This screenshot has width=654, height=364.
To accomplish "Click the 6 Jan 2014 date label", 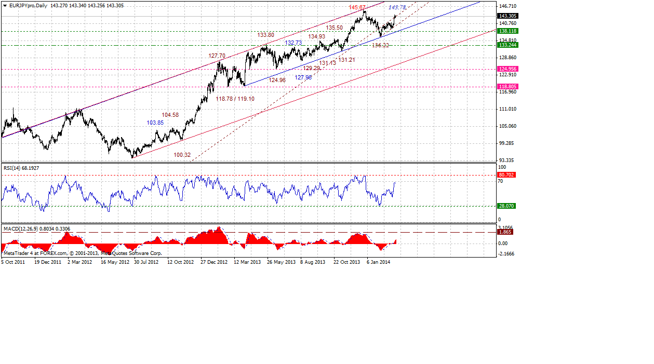I will pos(379,262).
